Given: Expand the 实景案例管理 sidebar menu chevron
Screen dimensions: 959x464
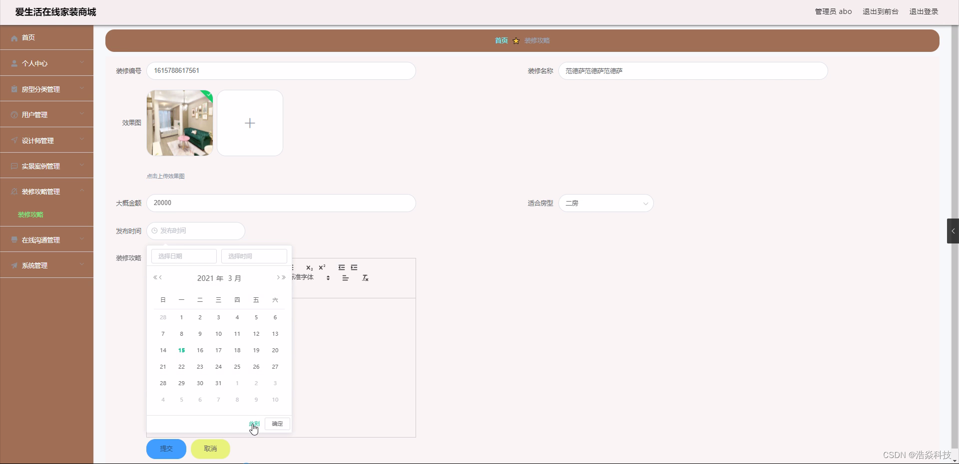Looking at the screenshot, I should 82,166.
